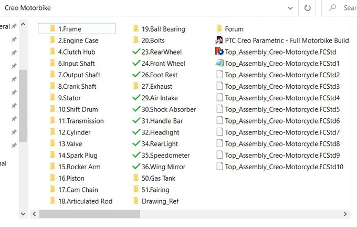Click the green checkmark on 23.RearWheel
This screenshot has width=357, height=227.
pos(136,51)
